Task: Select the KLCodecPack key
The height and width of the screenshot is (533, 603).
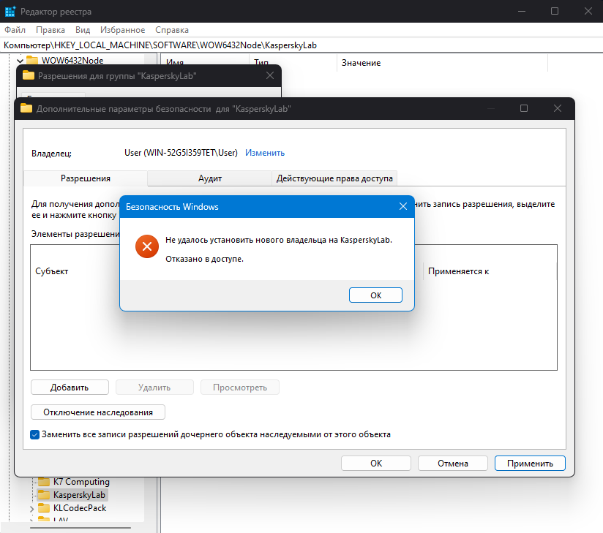Action: 80,508
